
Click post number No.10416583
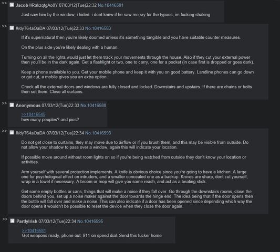click(98, 28)
